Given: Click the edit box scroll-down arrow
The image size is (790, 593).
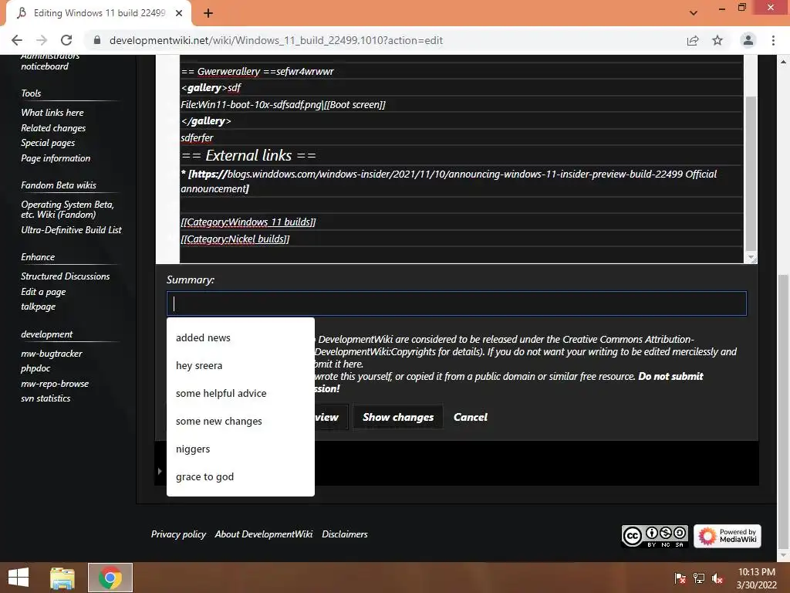Looking at the screenshot, I should coord(751,258).
